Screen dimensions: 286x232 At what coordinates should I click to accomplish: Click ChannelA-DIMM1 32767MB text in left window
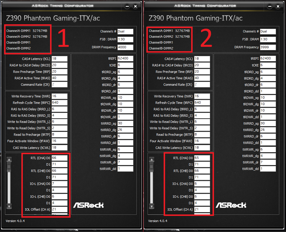tap(27, 31)
